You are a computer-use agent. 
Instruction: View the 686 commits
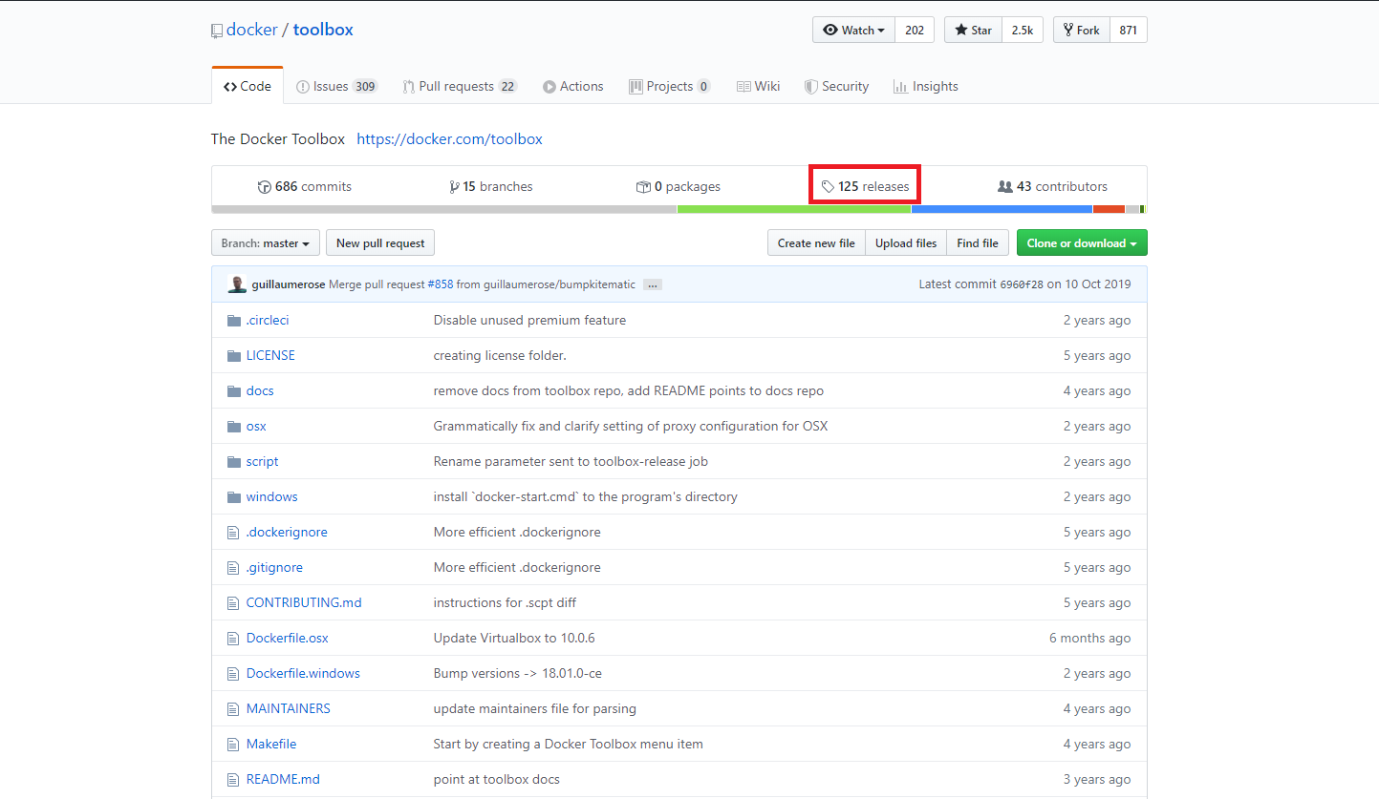tap(305, 187)
